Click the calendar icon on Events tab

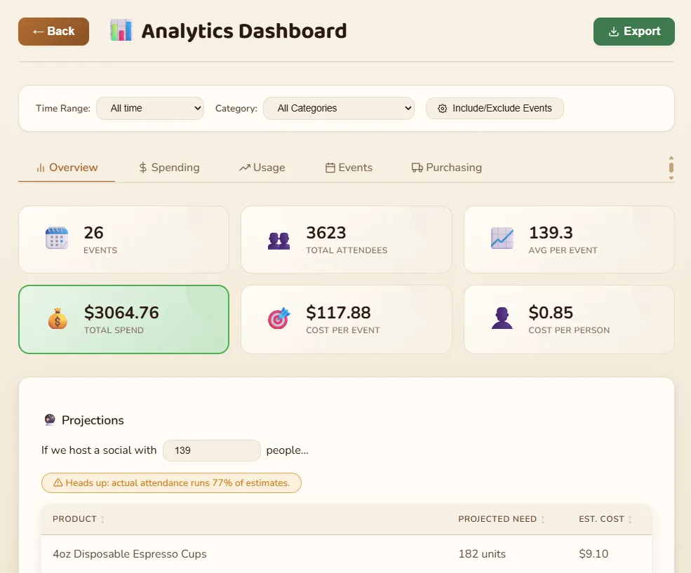(330, 168)
